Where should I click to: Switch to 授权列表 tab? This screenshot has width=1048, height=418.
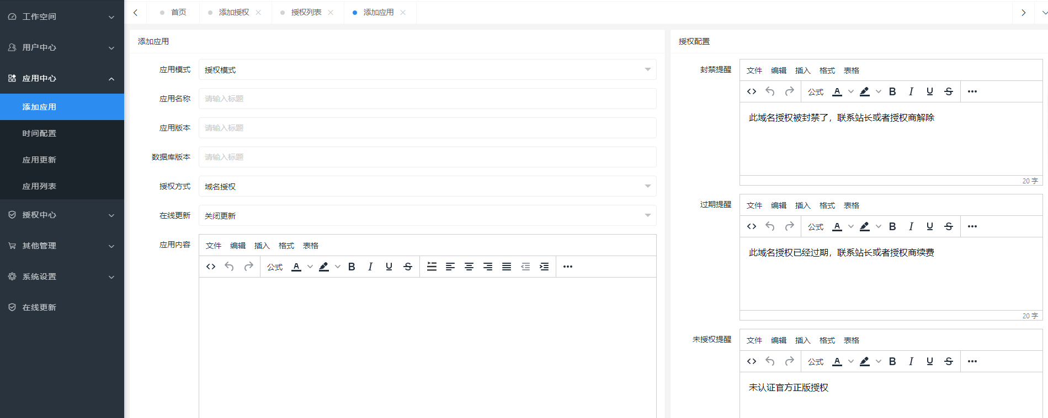pos(306,12)
